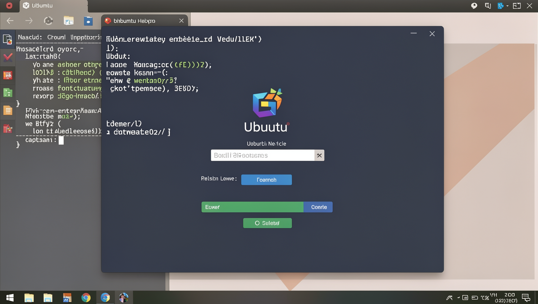Open the first File Explorer taskbar icon
Screen dimensions: 538x304
pos(29,298)
